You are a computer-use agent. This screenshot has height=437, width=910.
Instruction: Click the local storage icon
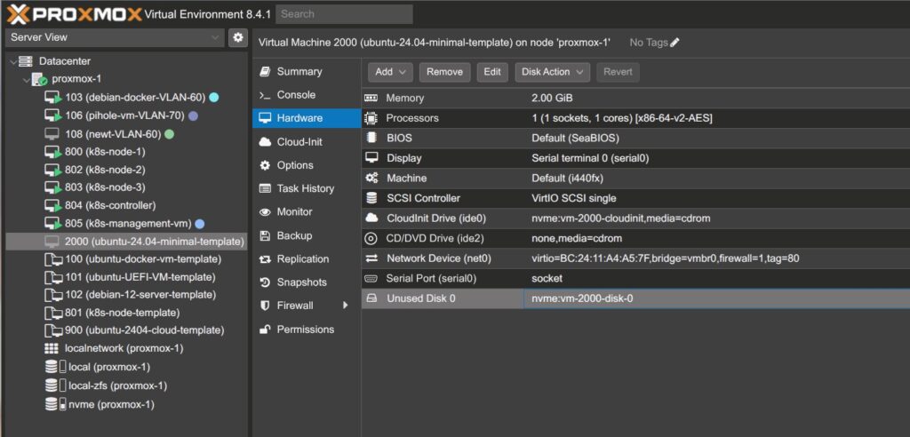[x=55, y=367]
